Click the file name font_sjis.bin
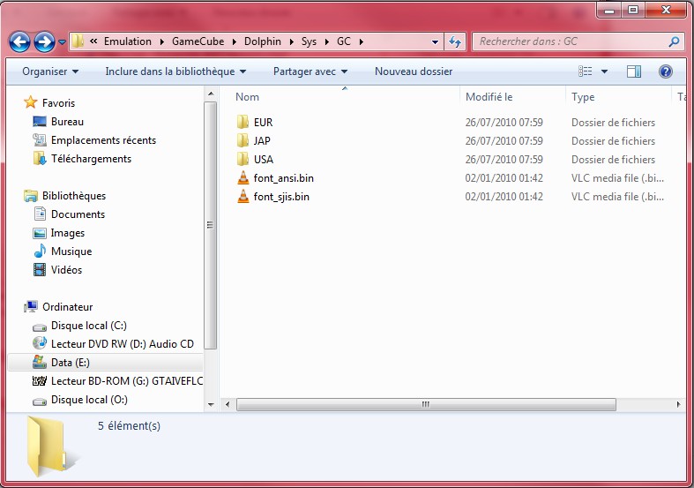The width and height of the screenshot is (694, 488). pos(281,197)
